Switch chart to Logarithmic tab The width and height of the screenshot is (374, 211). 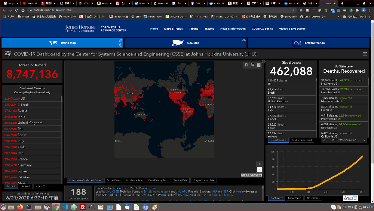click(x=295, y=198)
